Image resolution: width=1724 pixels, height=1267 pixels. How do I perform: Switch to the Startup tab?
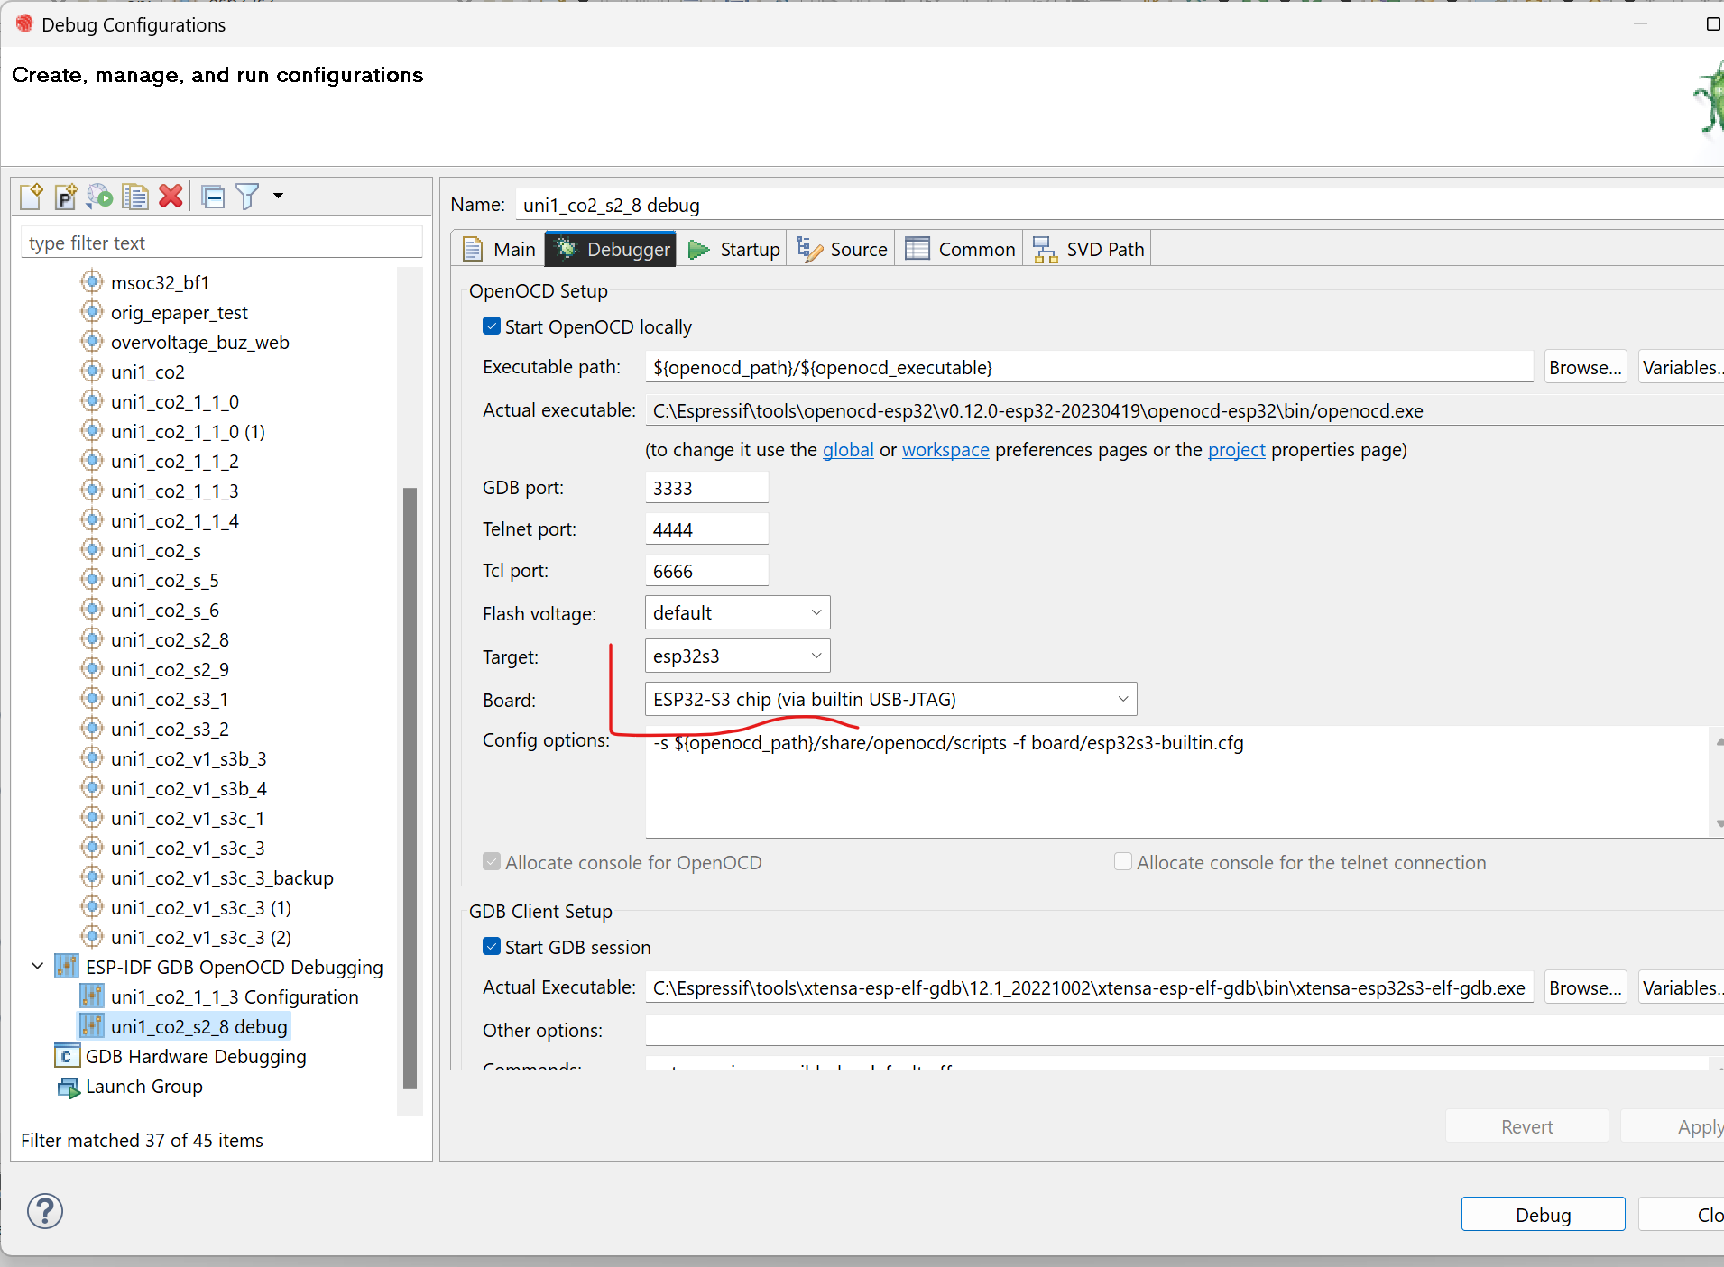coord(734,250)
